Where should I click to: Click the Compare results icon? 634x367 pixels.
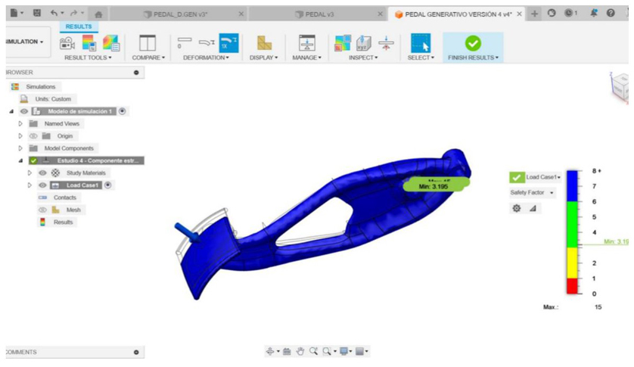(148, 43)
